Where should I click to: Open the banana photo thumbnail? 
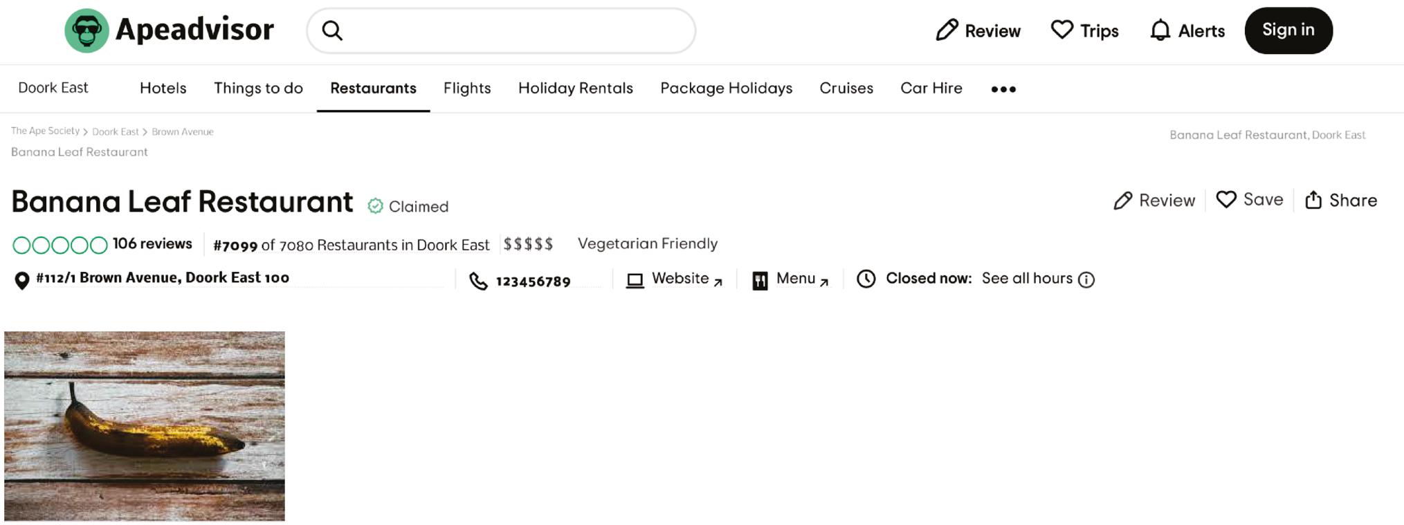pos(145,425)
